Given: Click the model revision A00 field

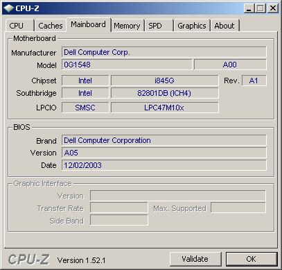Looking at the screenshot, I should pyautogui.click(x=230, y=65).
